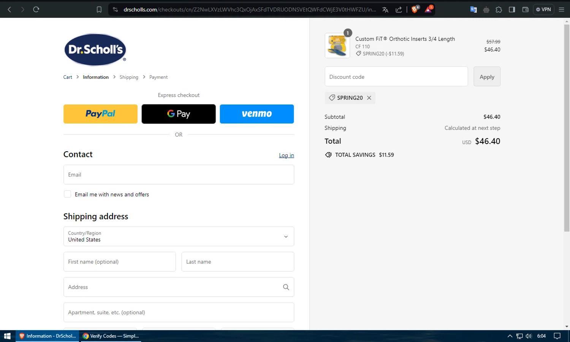Toggle the browser sidebar panel icon
Viewport: 570px width, 342px height.
tap(512, 9)
